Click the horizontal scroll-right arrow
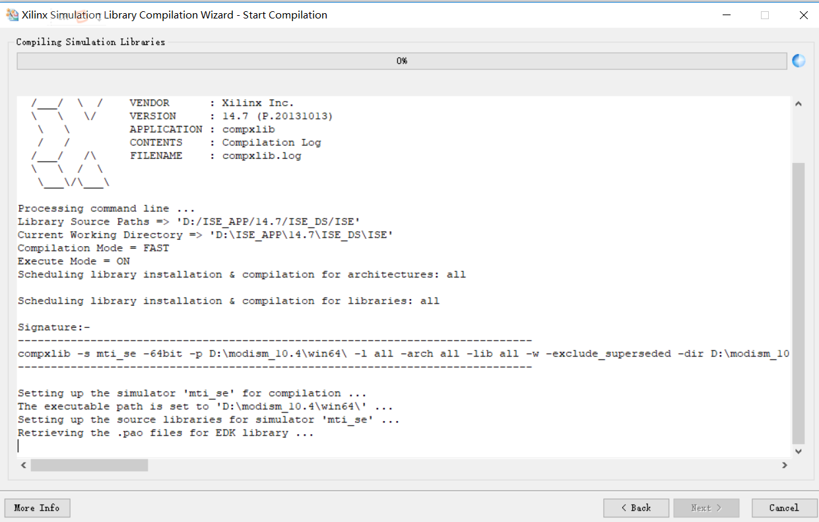 (x=785, y=465)
